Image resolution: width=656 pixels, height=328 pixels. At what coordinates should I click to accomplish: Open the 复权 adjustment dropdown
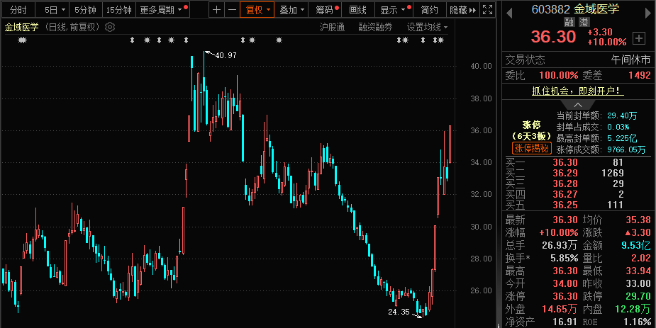click(257, 10)
